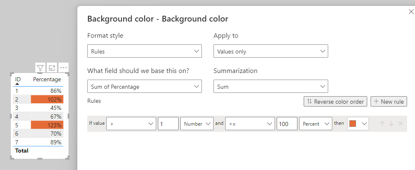The image size is (415, 170).
Task: Click the ID 7 cell in the table
Action: (22, 142)
